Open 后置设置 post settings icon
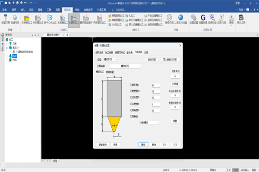The width and height of the screenshot is (259, 172). pyautogui.click(x=193, y=19)
